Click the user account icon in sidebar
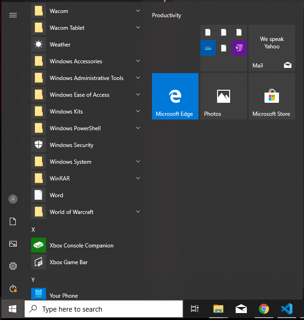Image resolution: width=304 pixels, height=320 pixels. coord(13,199)
